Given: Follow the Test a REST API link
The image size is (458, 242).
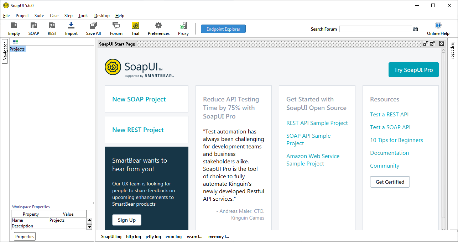Looking at the screenshot, I should 389,115.
